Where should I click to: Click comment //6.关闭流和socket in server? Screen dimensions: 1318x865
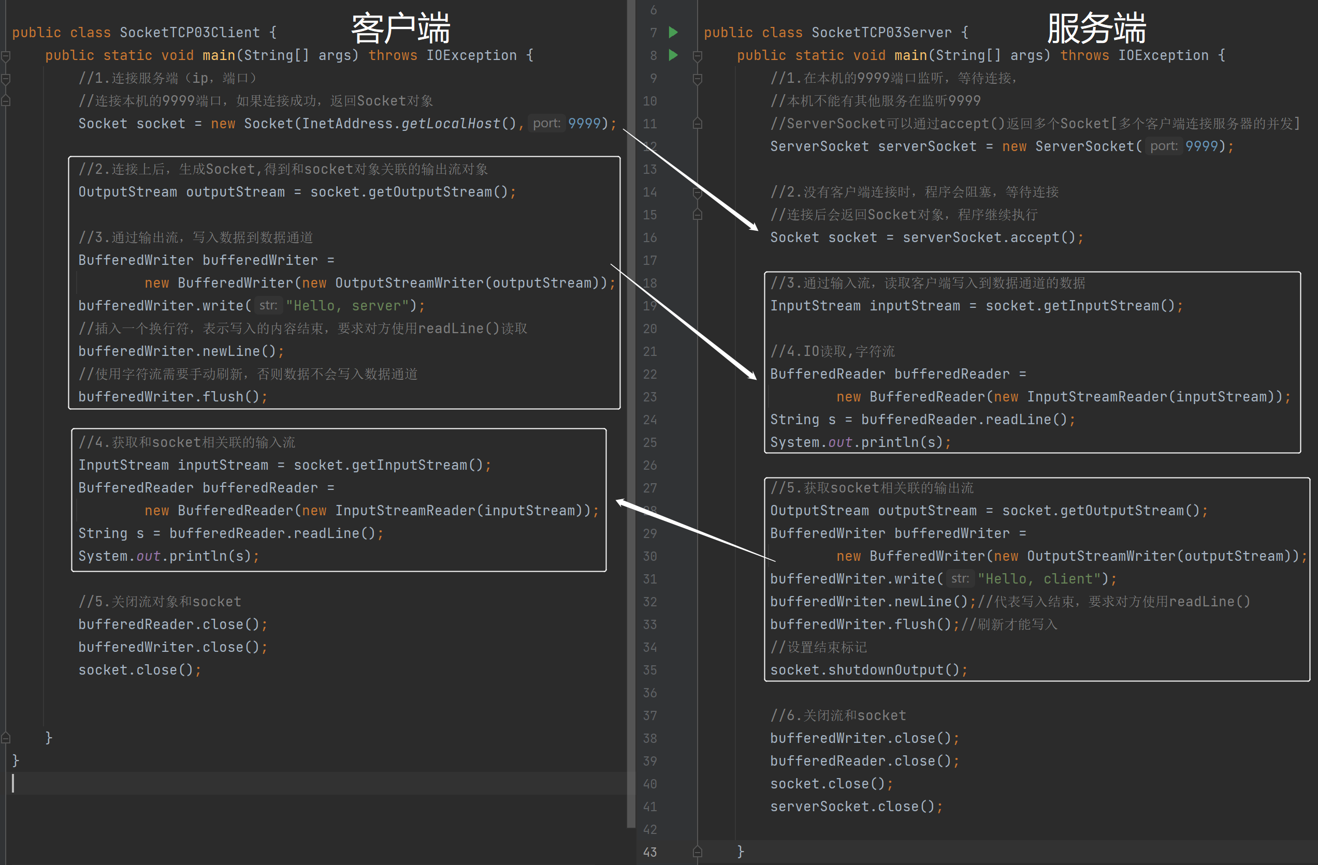tap(838, 715)
